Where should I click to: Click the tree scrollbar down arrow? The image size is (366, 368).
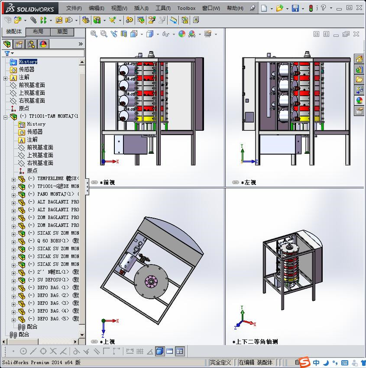click(x=82, y=335)
